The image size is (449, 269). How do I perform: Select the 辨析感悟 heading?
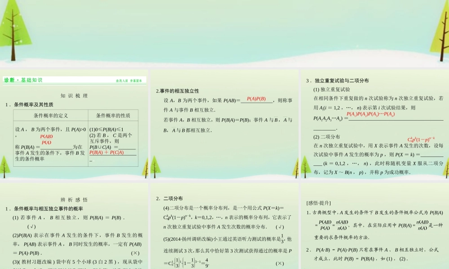(x=74, y=200)
